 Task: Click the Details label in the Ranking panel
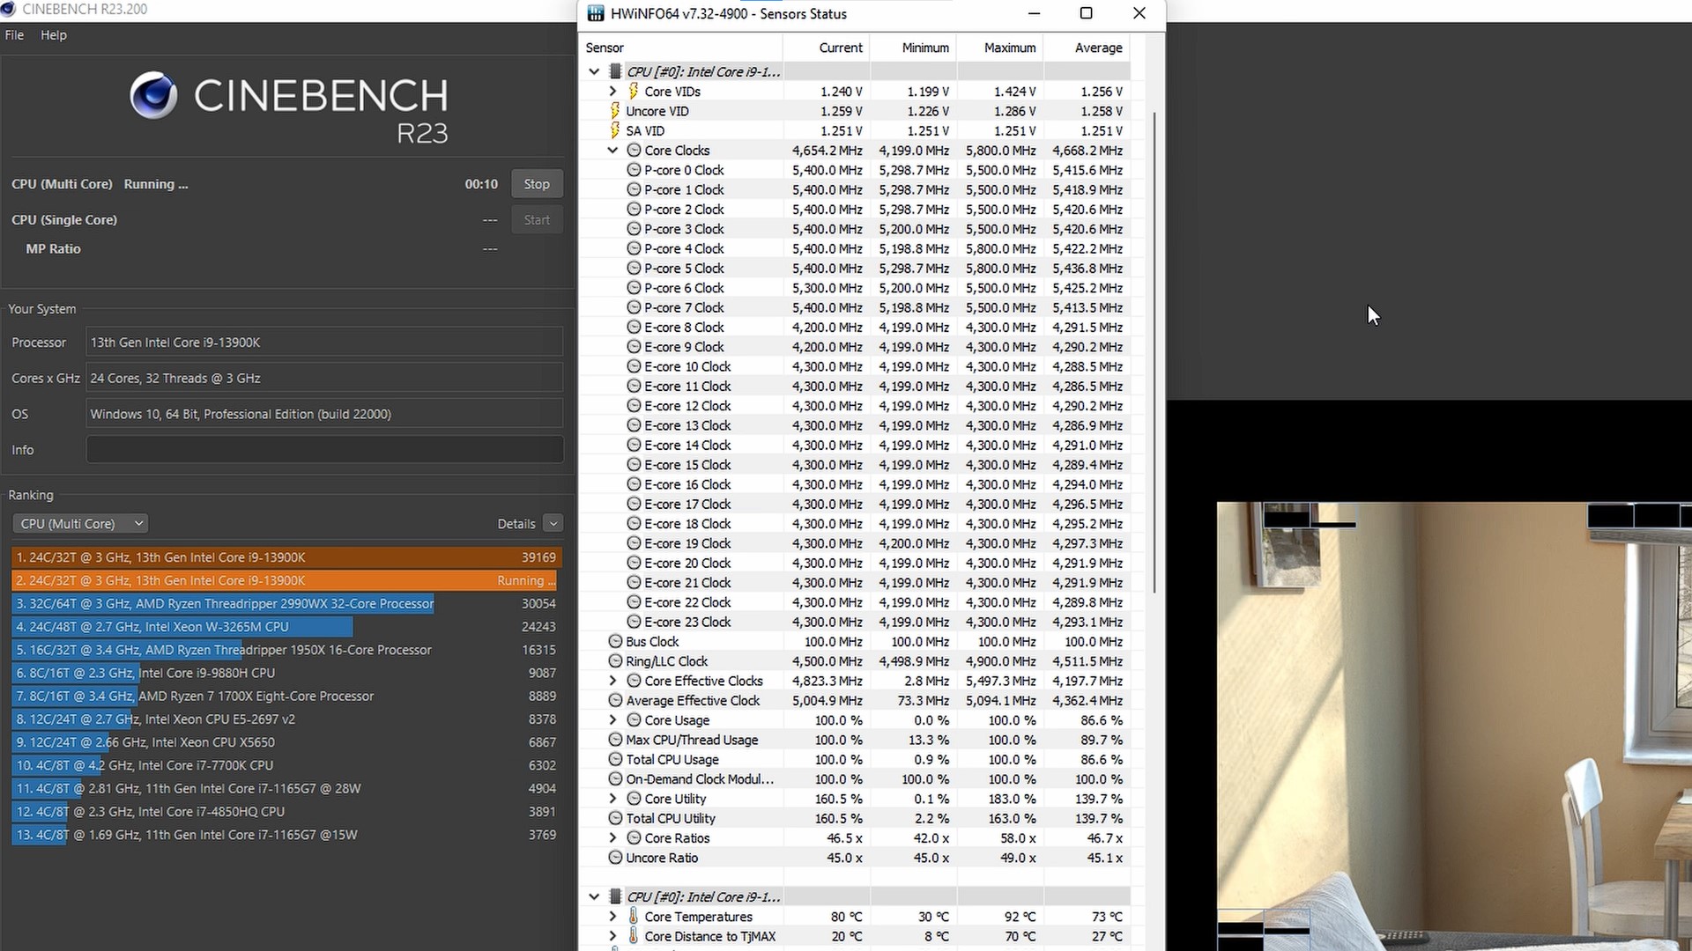tap(516, 524)
